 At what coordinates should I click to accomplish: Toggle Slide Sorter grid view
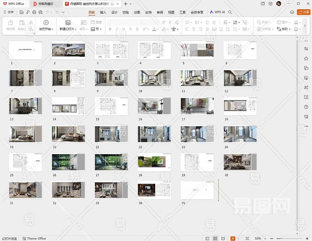pyautogui.click(x=216, y=239)
